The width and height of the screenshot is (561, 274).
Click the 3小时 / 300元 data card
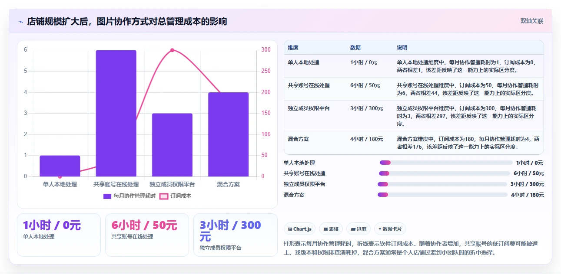point(235,235)
